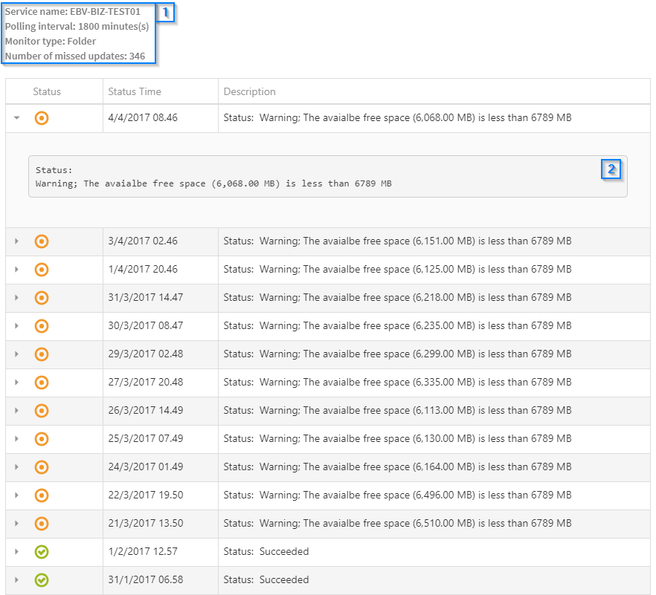
Task: Click the Description column header
Action: (x=249, y=92)
